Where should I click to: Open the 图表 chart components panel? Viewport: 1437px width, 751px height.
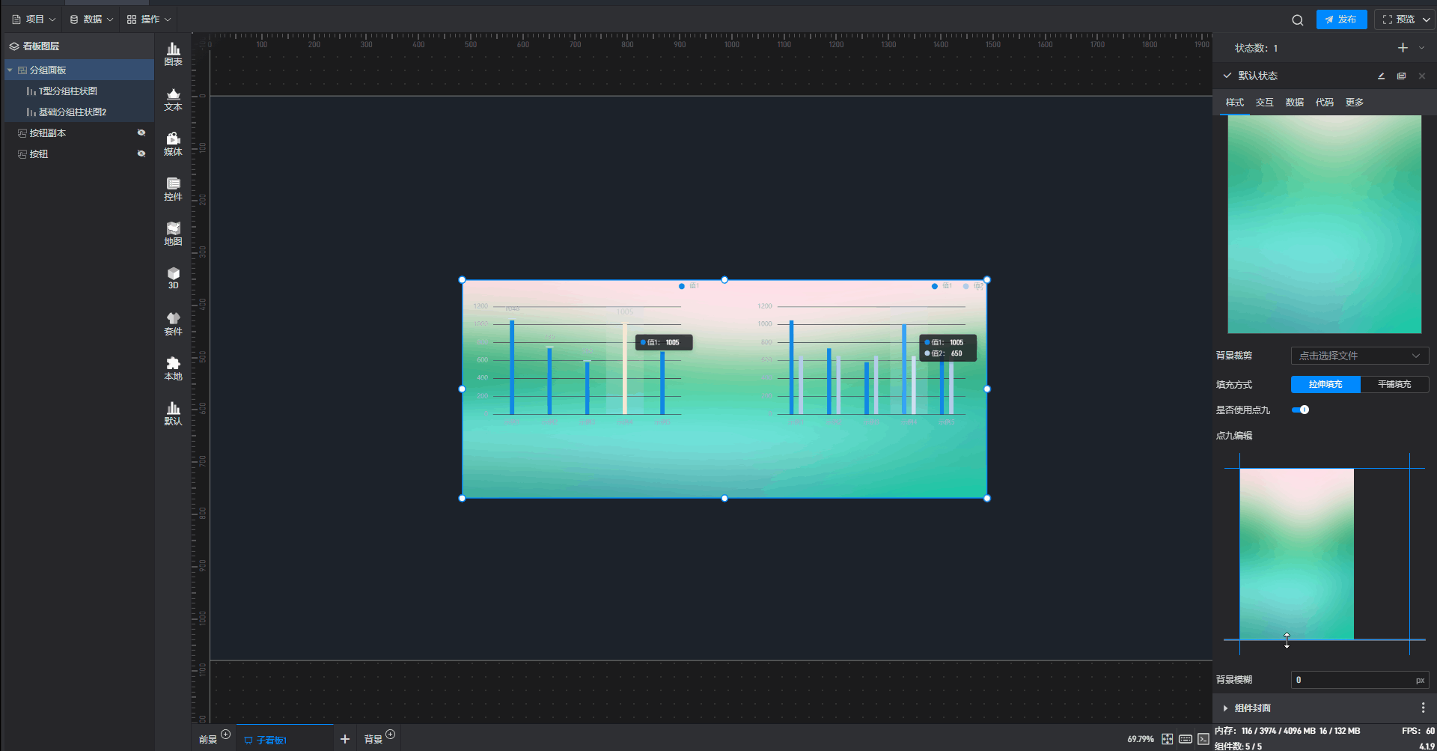[x=173, y=54]
